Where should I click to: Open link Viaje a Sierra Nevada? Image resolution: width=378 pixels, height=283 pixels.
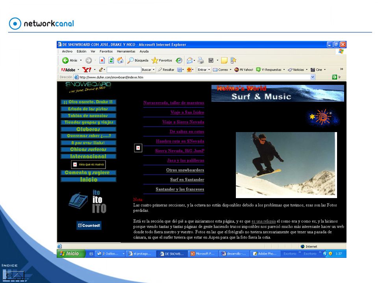pos(183,122)
